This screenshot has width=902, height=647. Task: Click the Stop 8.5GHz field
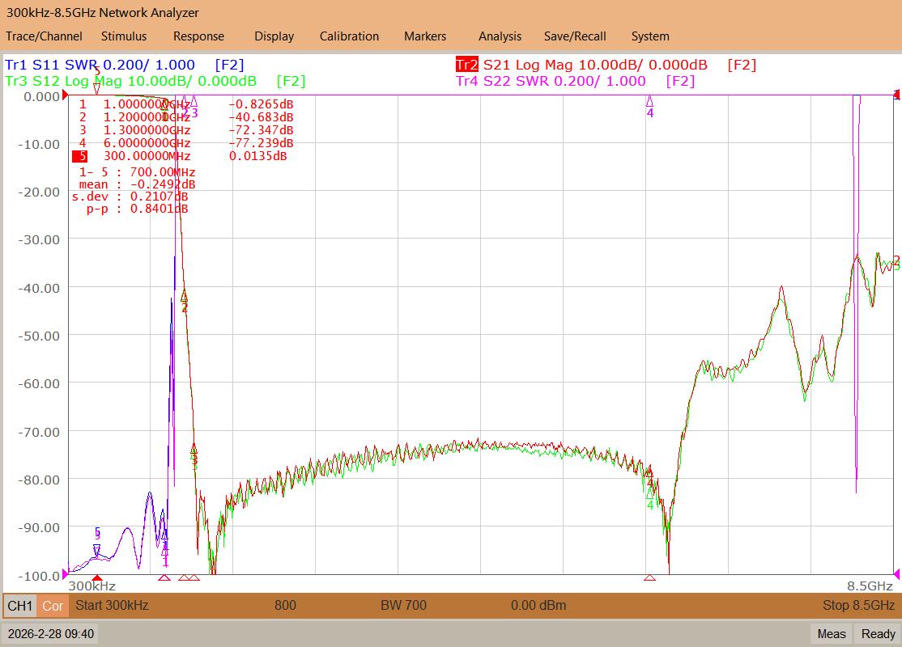click(x=859, y=605)
